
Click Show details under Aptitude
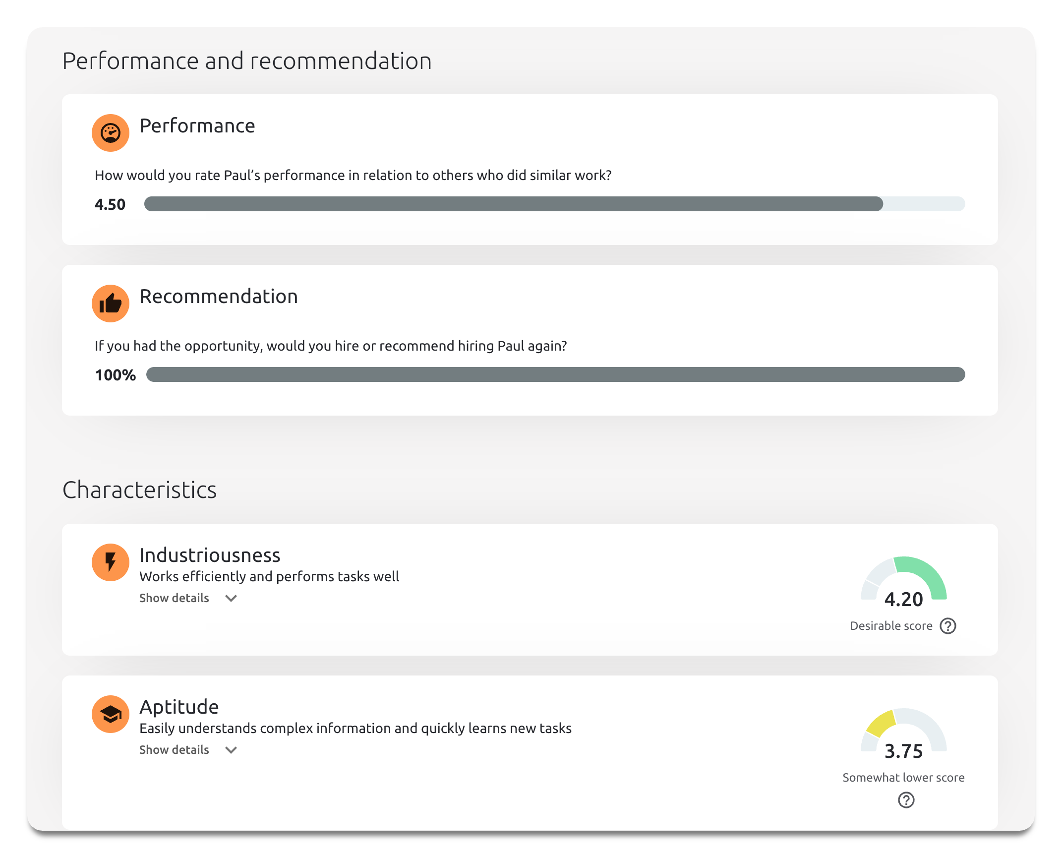click(174, 750)
